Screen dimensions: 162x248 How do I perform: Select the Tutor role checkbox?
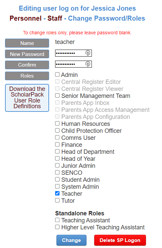[57, 200]
